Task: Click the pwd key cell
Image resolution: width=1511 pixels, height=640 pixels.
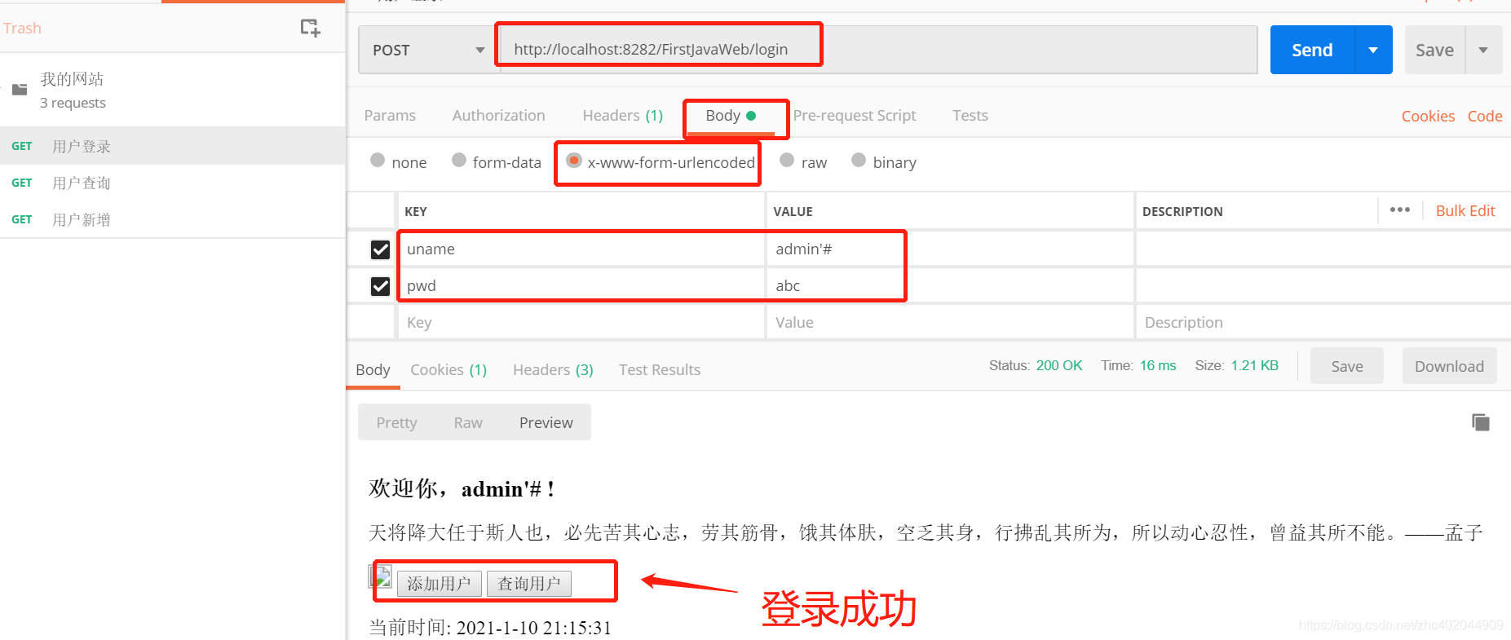Action: [x=581, y=286]
